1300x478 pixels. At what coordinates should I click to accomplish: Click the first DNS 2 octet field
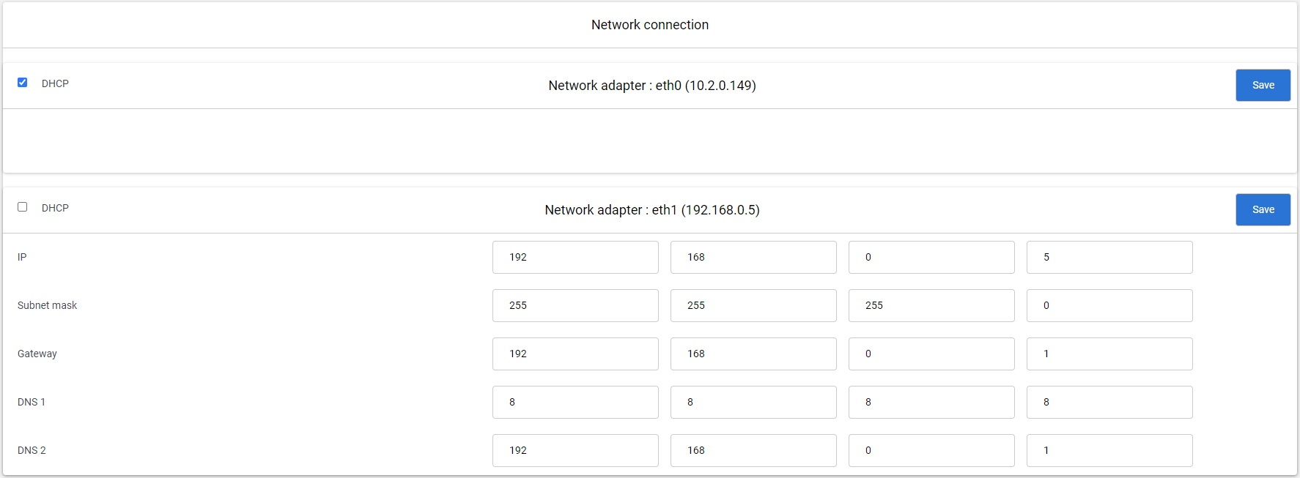(x=575, y=450)
